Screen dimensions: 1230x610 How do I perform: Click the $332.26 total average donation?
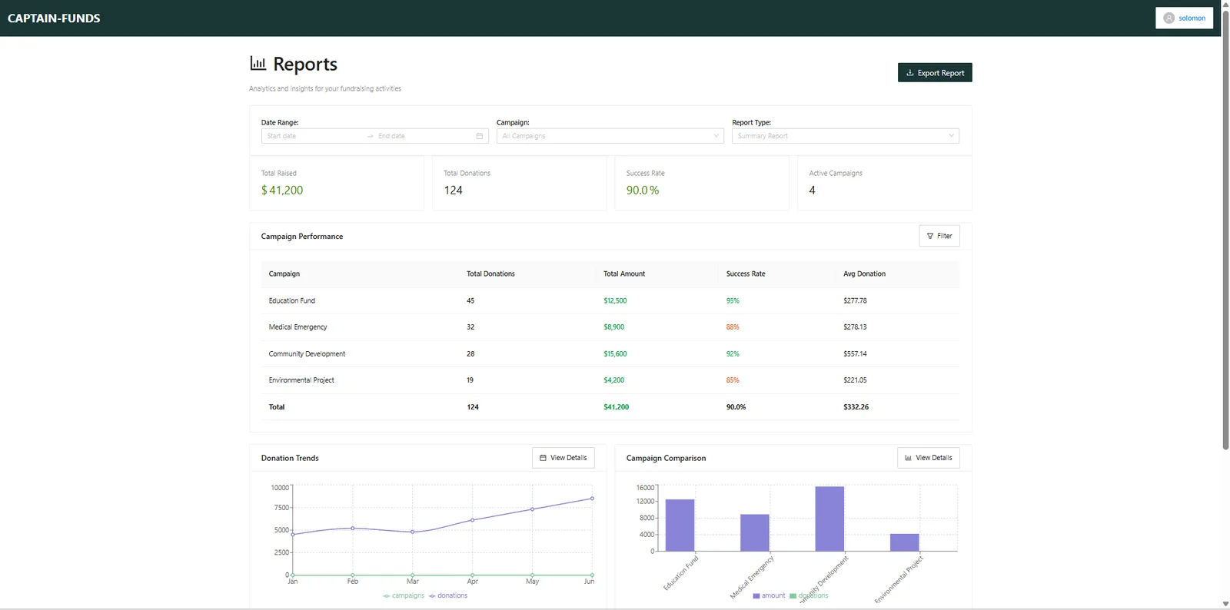pyautogui.click(x=856, y=407)
